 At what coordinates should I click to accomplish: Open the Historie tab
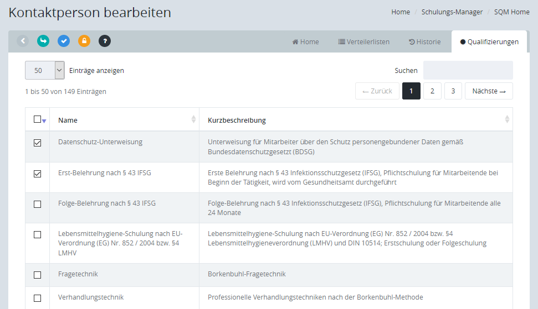424,41
